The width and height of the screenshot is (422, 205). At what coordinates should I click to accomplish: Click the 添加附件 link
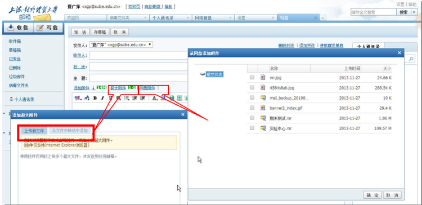click(x=82, y=88)
